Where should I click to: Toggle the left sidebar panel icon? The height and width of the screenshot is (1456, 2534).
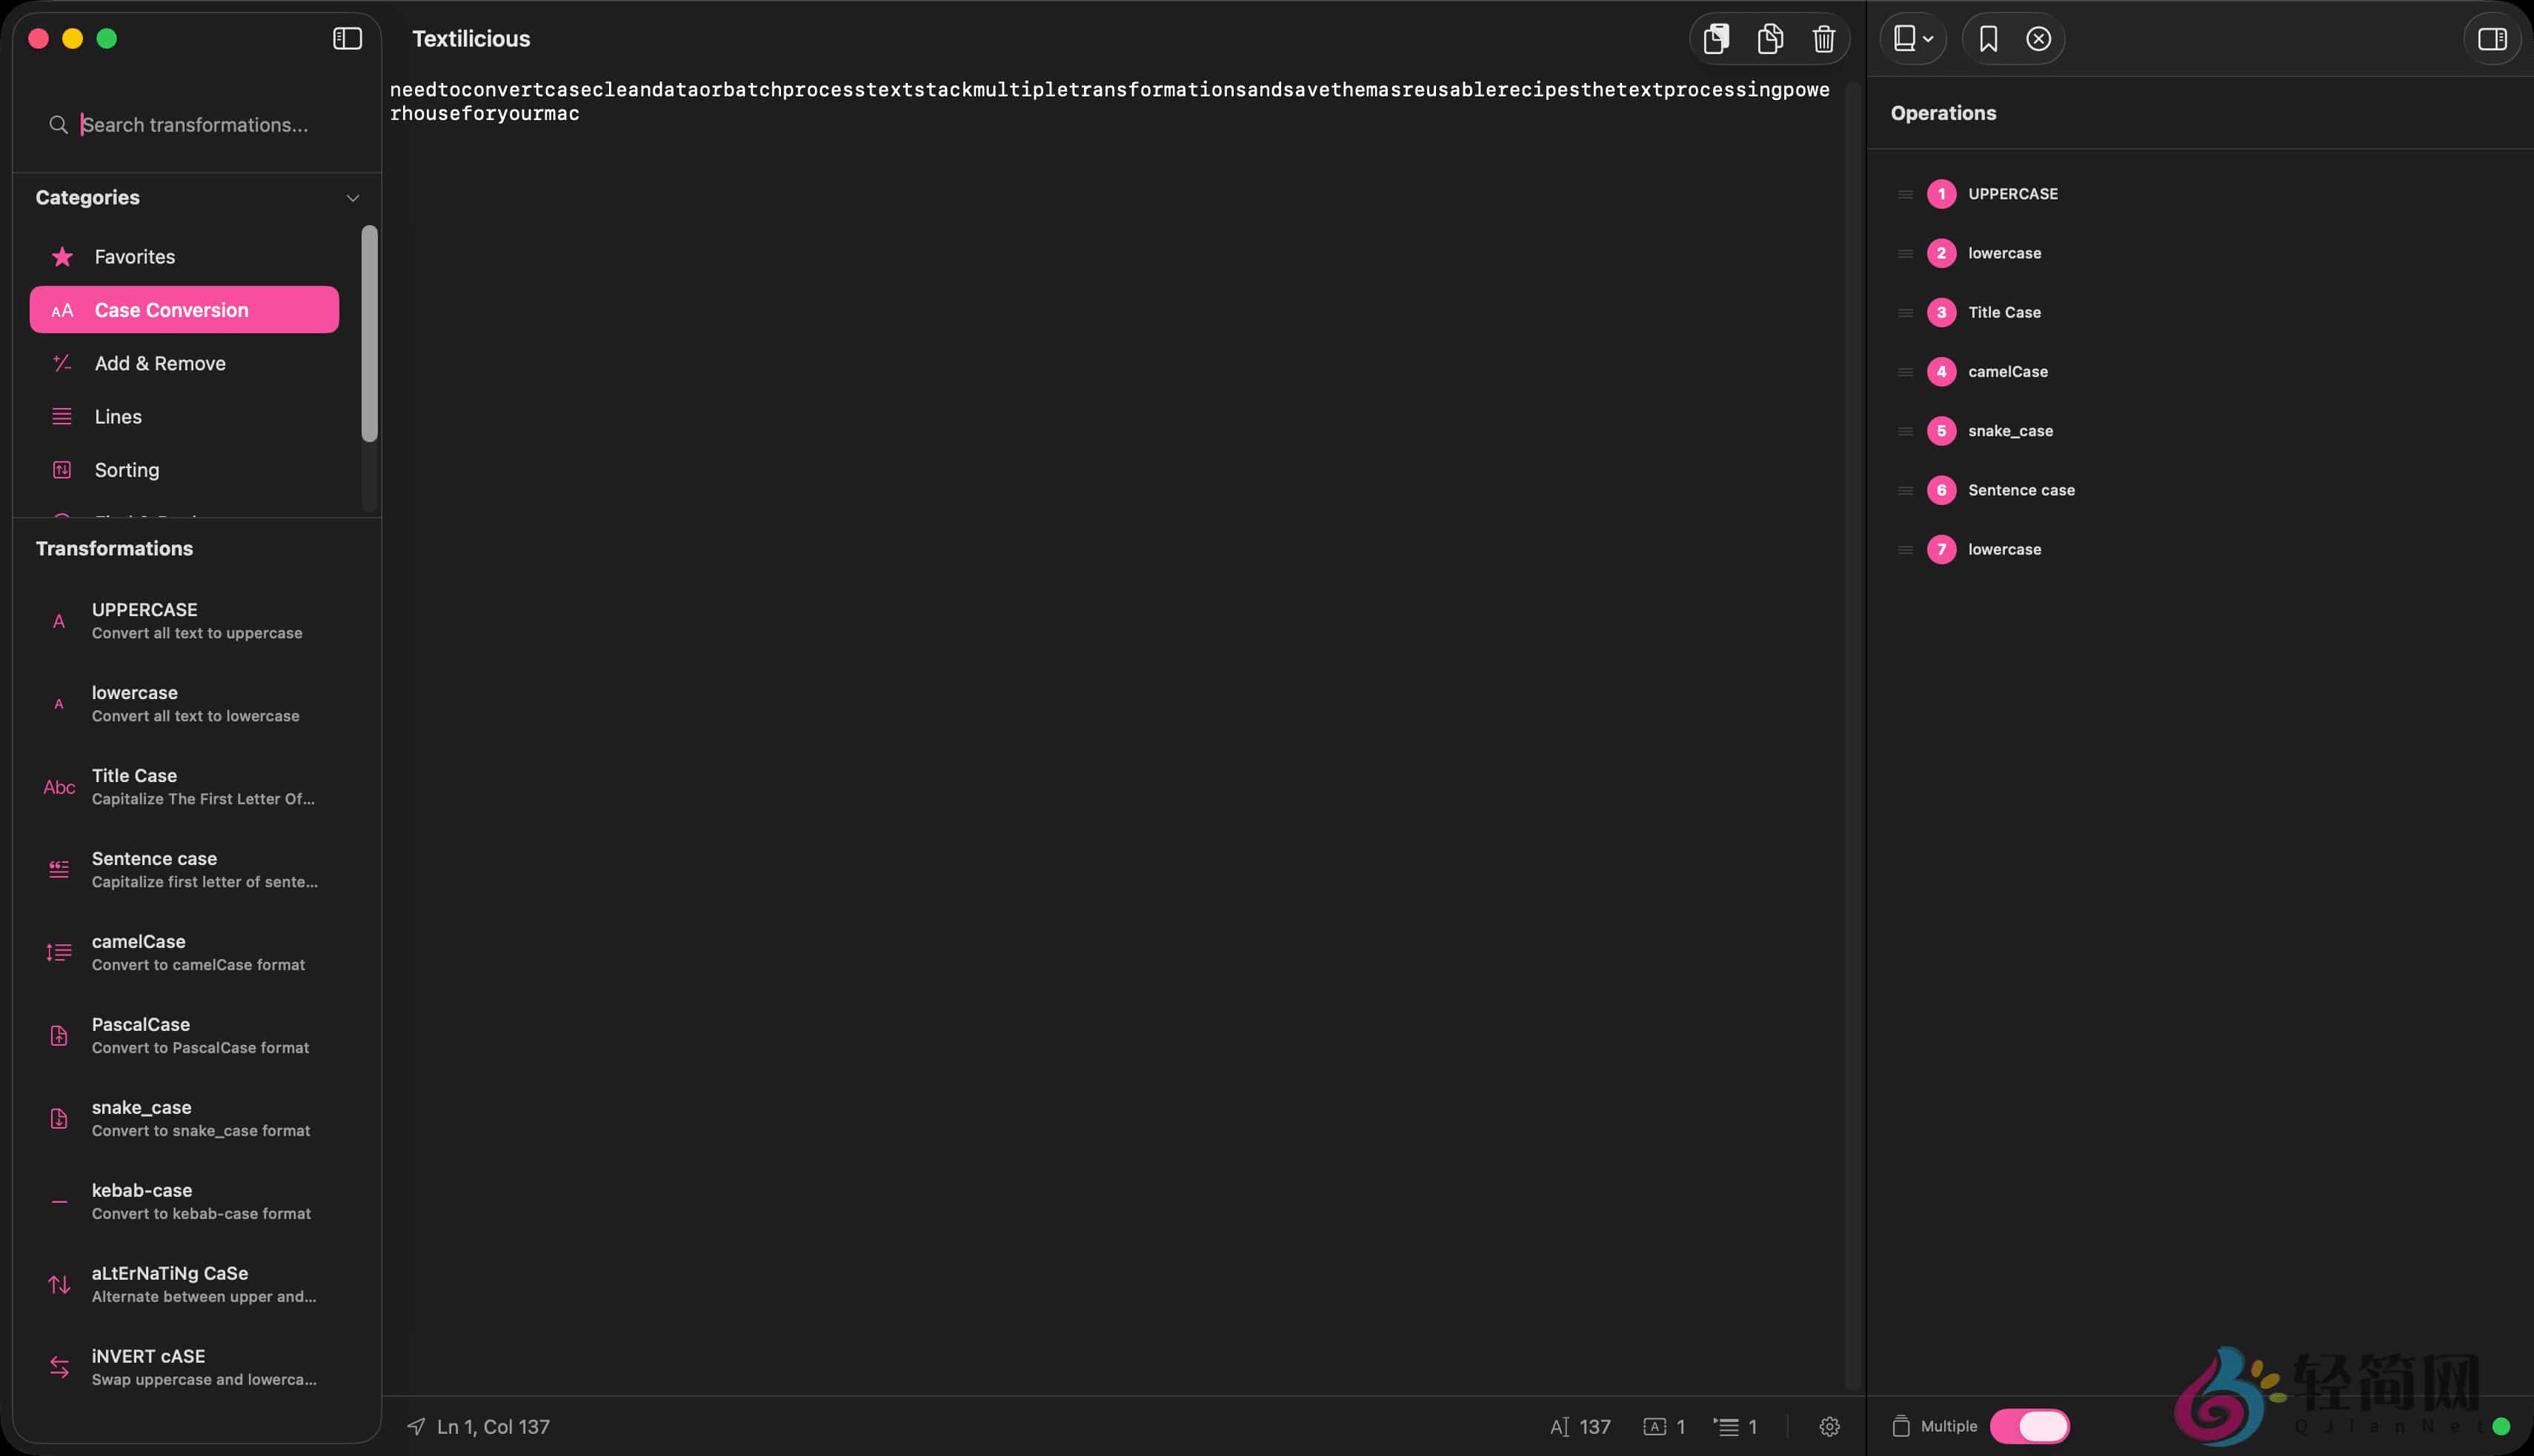pos(347,39)
